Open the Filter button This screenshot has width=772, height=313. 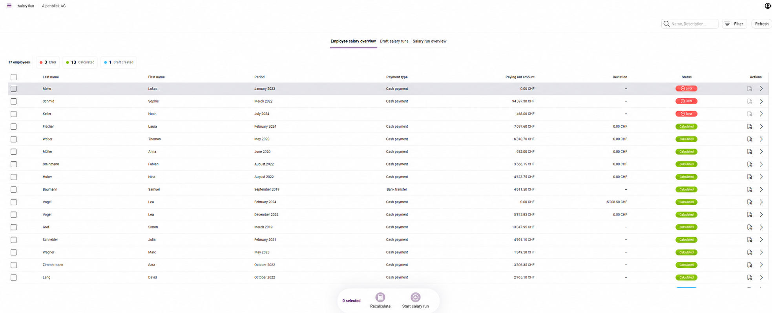point(734,24)
